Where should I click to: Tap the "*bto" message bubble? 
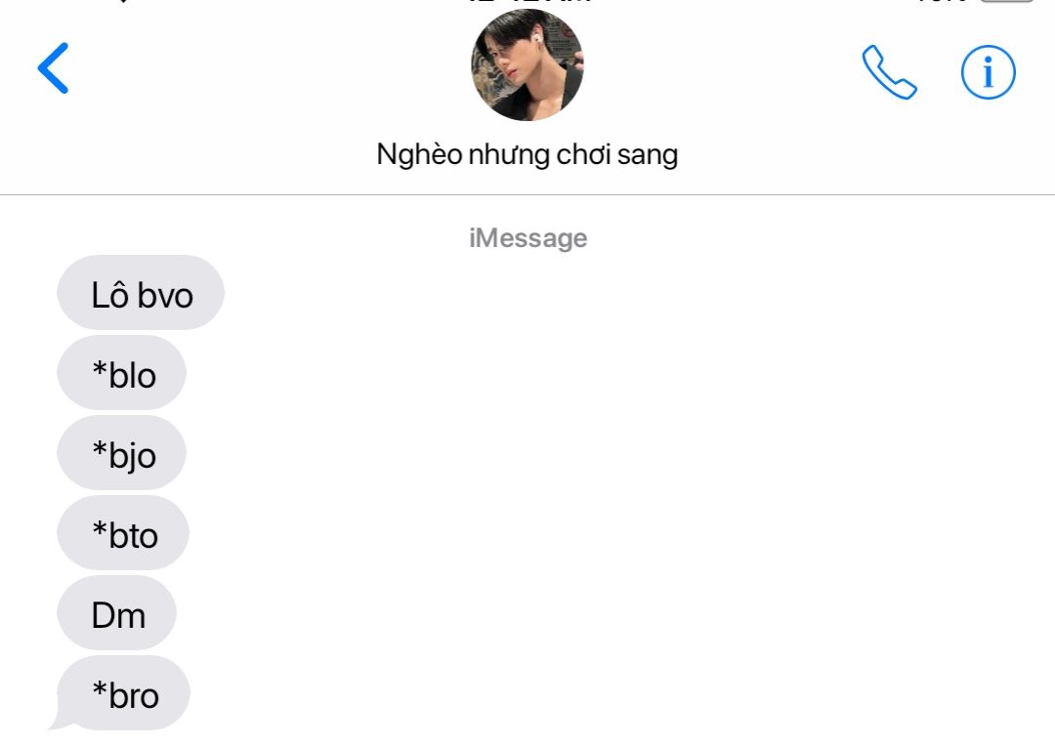[x=123, y=533]
